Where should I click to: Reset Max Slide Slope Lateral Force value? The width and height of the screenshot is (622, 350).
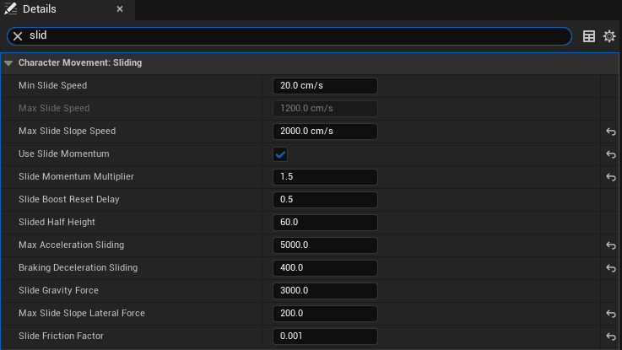pos(611,314)
